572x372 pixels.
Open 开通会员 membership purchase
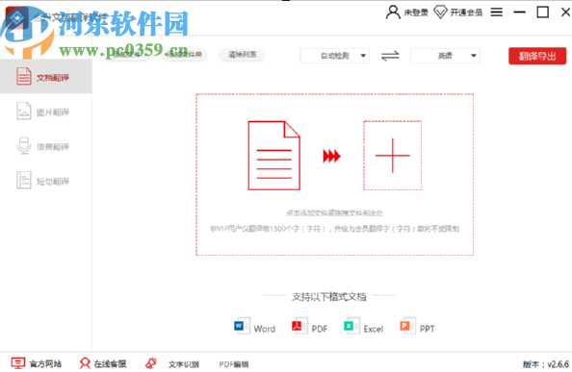click(466, 12)
